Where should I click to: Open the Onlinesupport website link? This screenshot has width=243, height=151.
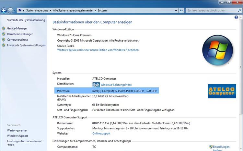point(101,133)
